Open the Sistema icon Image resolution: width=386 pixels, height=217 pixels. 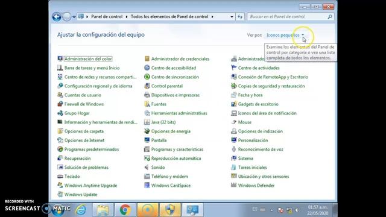click(x=233, y=158)
